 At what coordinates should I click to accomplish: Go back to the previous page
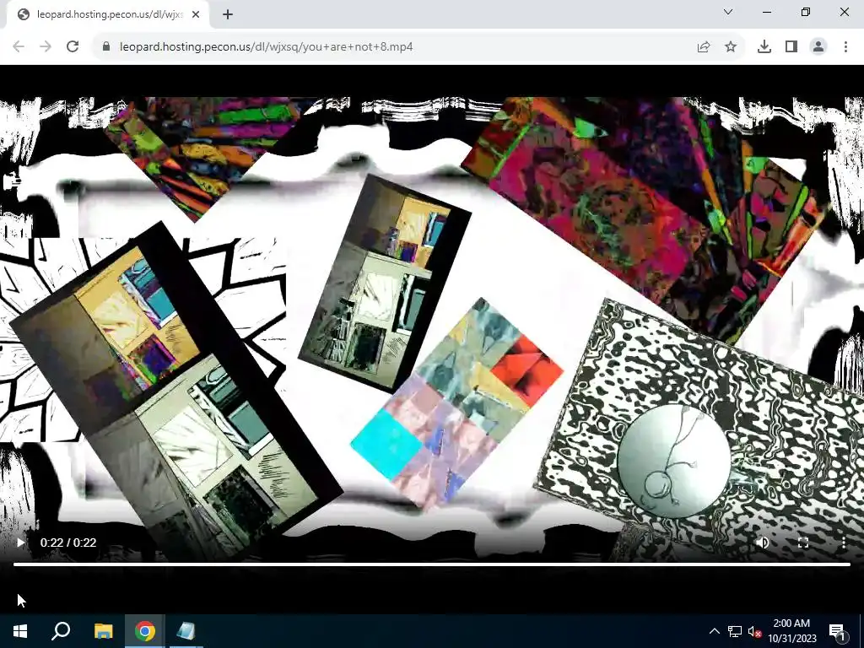(x=19, y=47)
